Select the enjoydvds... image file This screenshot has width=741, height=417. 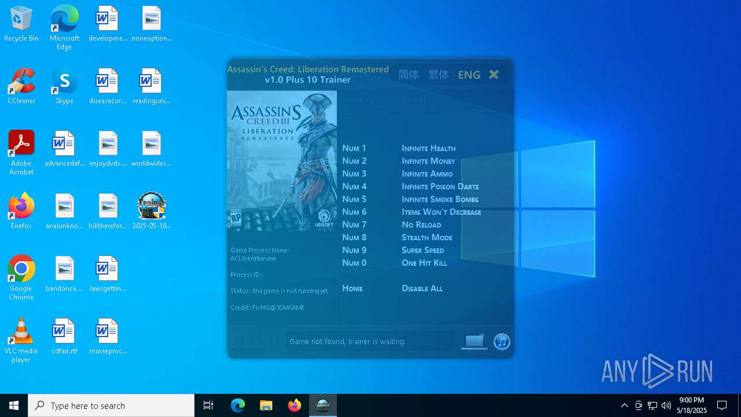tap(108, 149)
